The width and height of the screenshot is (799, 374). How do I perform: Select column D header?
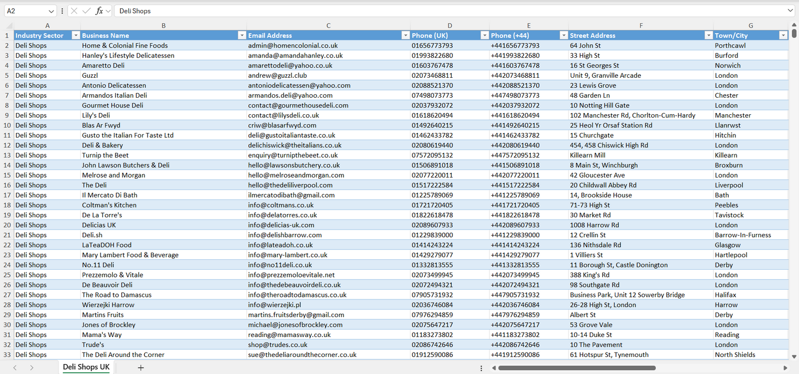pyautogui.click(x=450, y=25)
